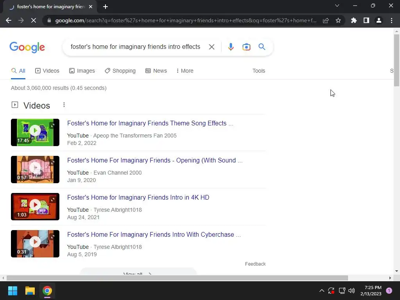This screenshot has height=300, width=400.
Task: Open Windows Start menu
Action: [x=12, y=291]
